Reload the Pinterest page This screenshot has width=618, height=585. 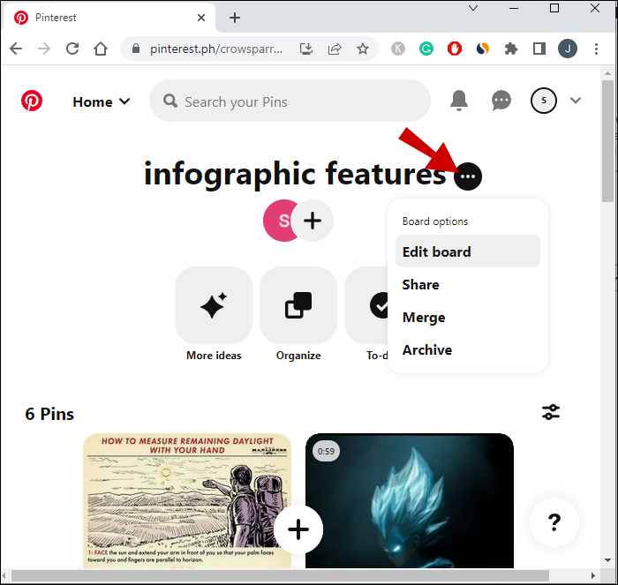(x=72, y=49)
